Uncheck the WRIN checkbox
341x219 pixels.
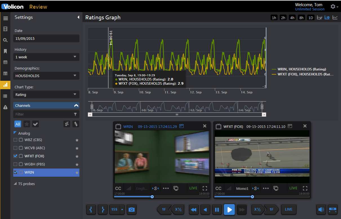[x=15, y=172]
